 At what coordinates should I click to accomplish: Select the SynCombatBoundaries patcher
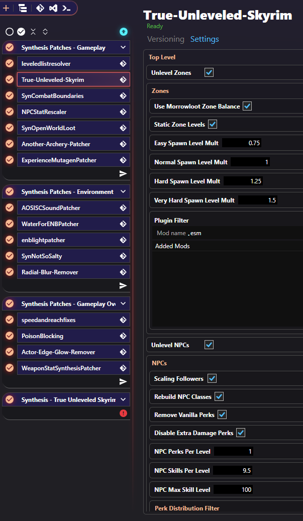[x=73, y=95]
